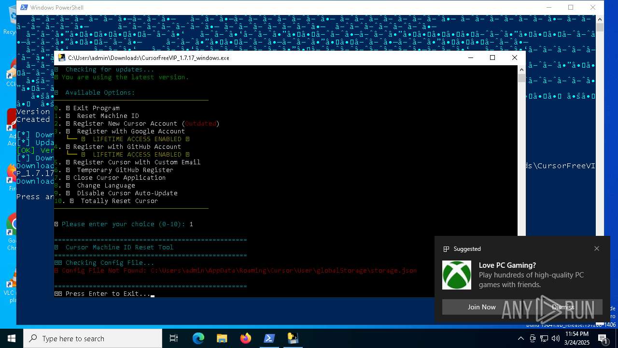This screenshot has height=348, width=618.
Task: Click 'Register Cursor with Custom Email' line
Action: pyautogui.click(x=127, y=162)
